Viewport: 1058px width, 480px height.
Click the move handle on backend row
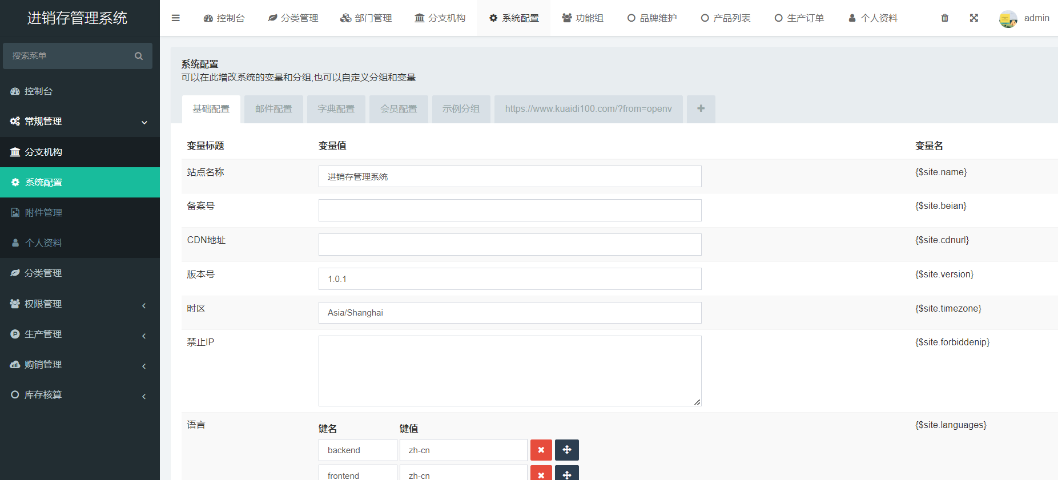(x=567, y=450)
